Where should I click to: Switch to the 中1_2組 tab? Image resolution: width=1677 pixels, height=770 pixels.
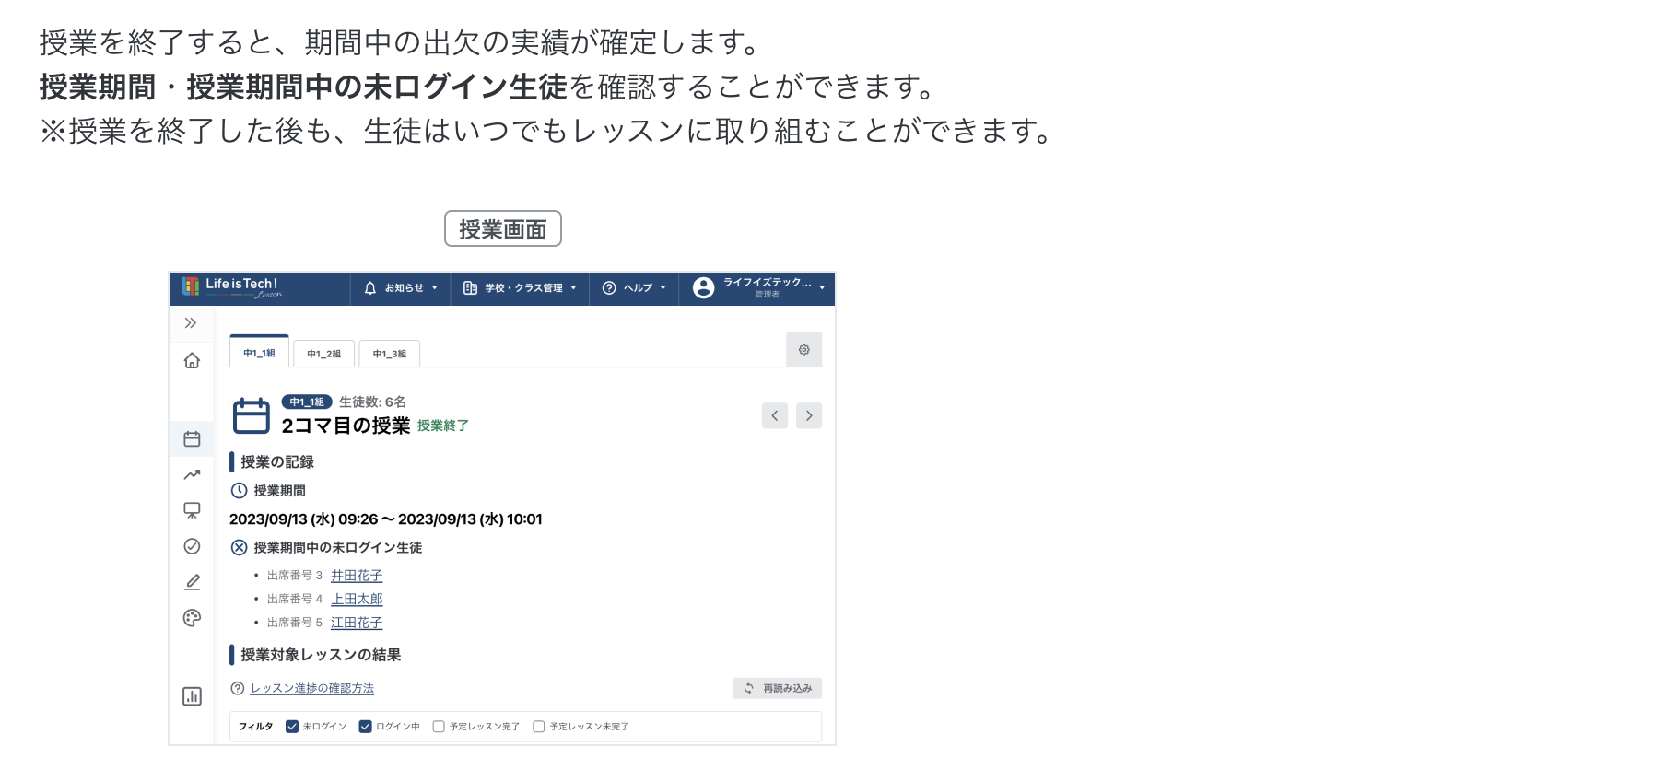point(324,354)
